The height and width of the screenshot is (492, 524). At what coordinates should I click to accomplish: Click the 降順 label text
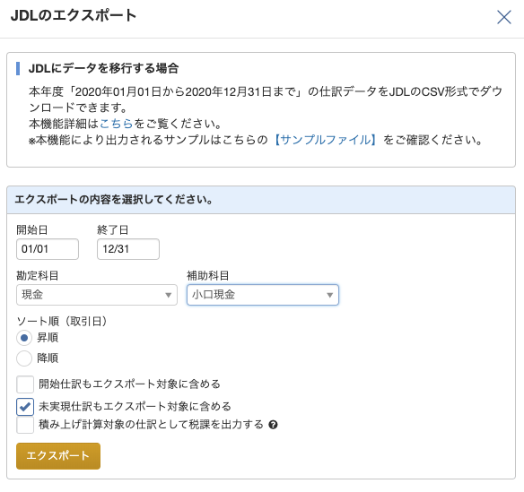click(x=48, y=358)
